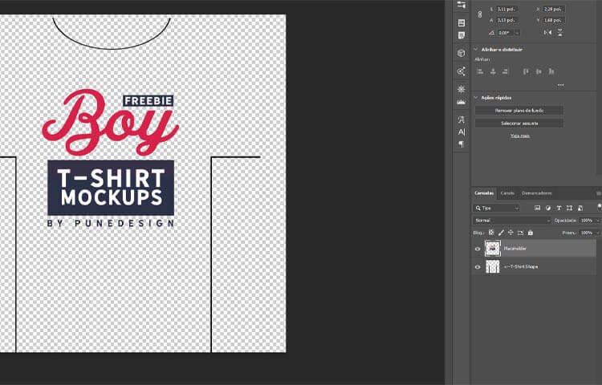Open the Character panel icon
Image resolution: width=602 pixels, height=385 pixels.
click(461, 132)
